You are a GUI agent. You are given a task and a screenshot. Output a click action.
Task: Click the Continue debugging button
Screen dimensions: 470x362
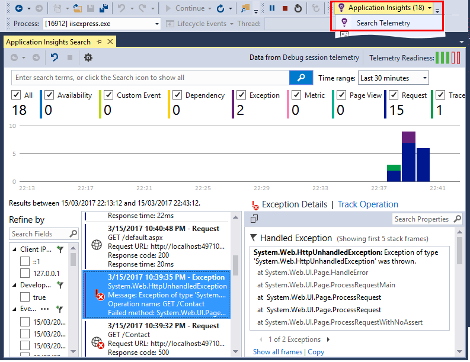click(x=186, y=8)
